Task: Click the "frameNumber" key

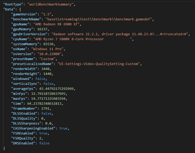Action: point(24,109)
